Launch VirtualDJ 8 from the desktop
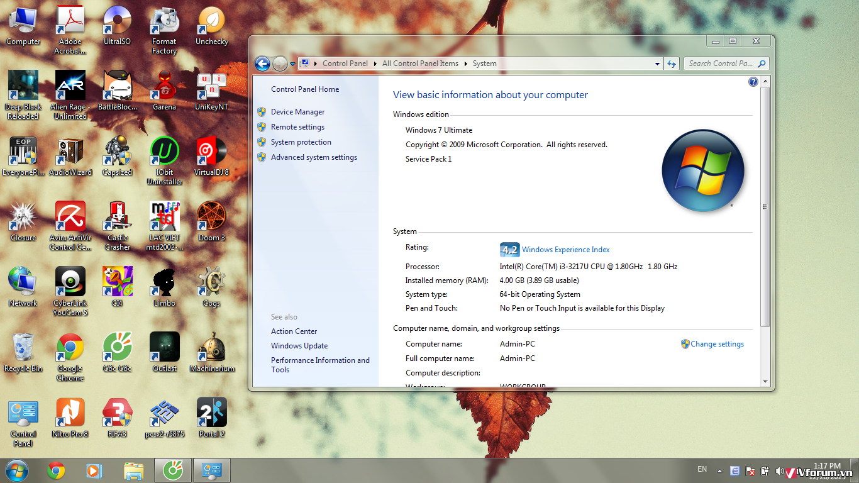This screenshot has width=859, height=483. pos(212,156)
